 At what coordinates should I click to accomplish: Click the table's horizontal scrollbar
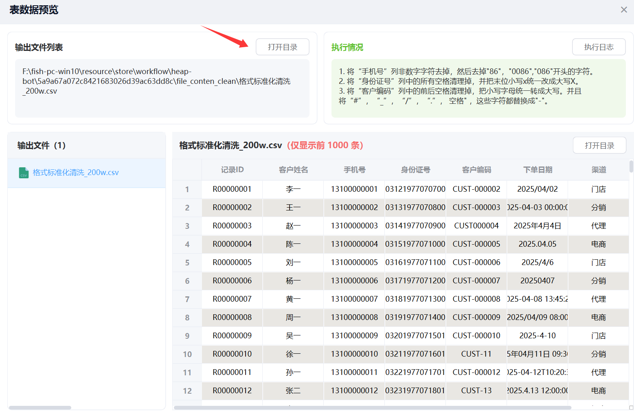click(372, 407)
